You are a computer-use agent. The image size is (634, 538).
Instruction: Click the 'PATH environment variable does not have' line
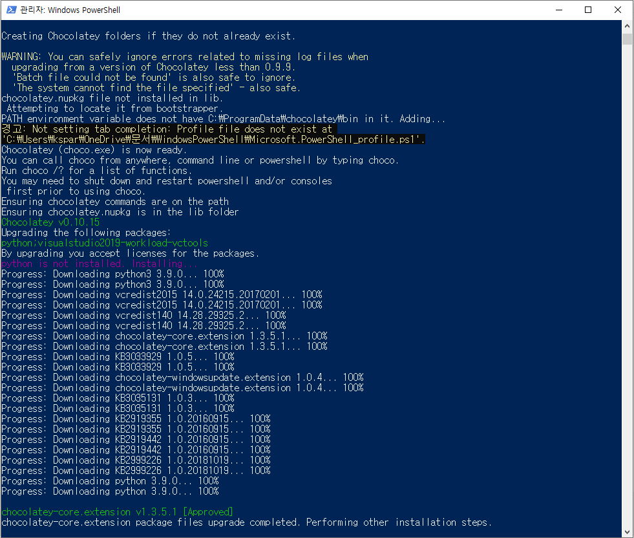223,119
